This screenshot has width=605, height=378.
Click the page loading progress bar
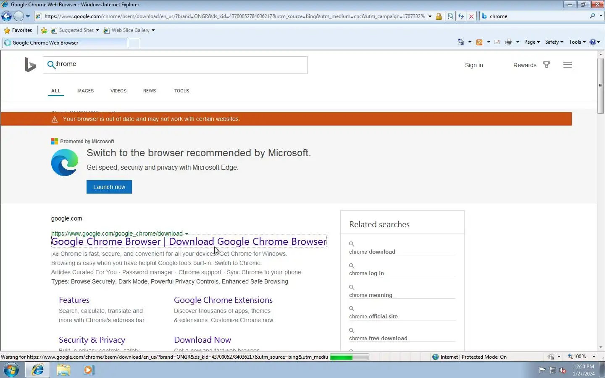pyautogui.click(x=350, y=357)
